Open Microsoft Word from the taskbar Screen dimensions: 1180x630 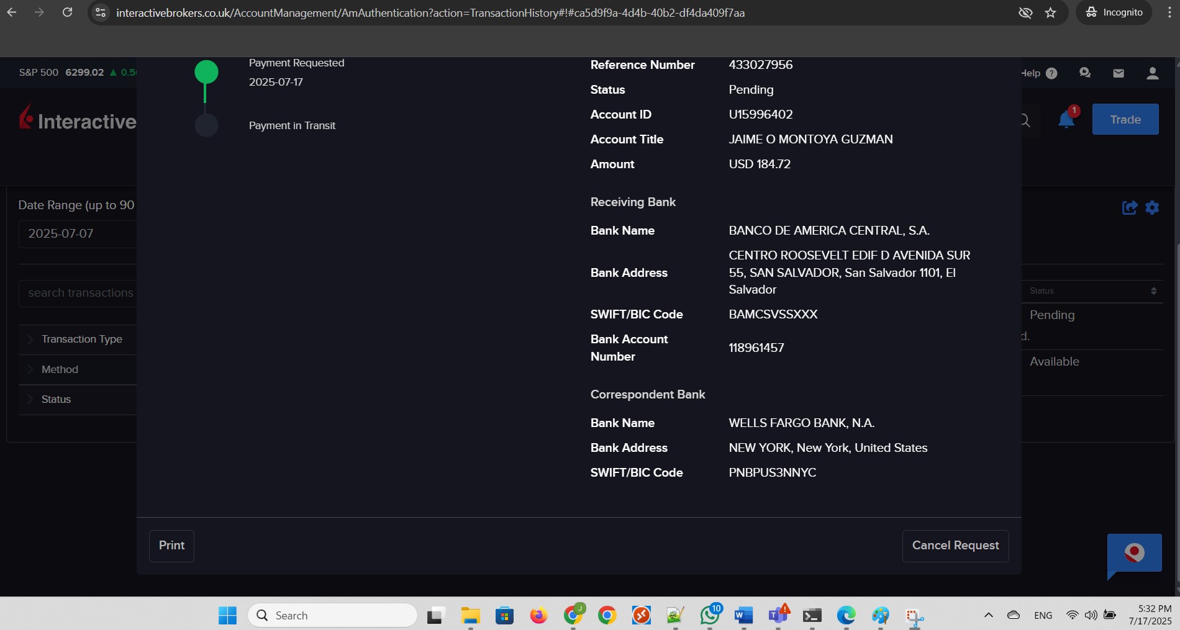click(743, 615)
